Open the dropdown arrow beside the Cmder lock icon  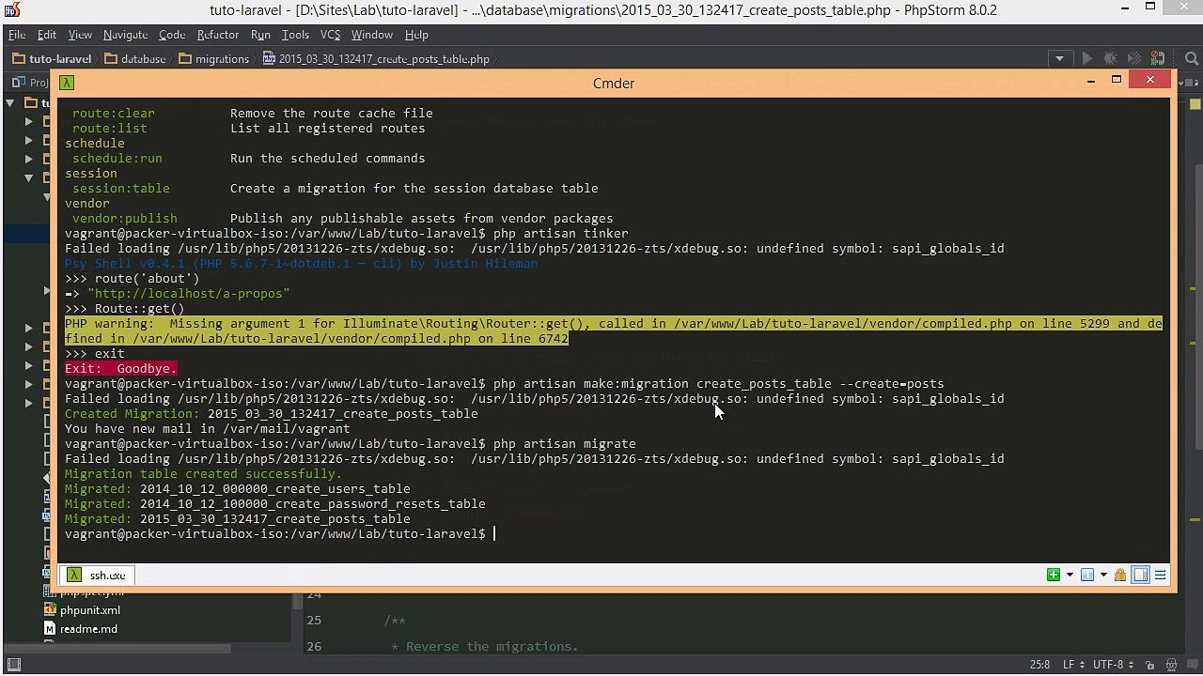pos(1103,576)
